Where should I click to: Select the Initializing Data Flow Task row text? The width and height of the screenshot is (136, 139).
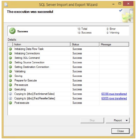29,49
